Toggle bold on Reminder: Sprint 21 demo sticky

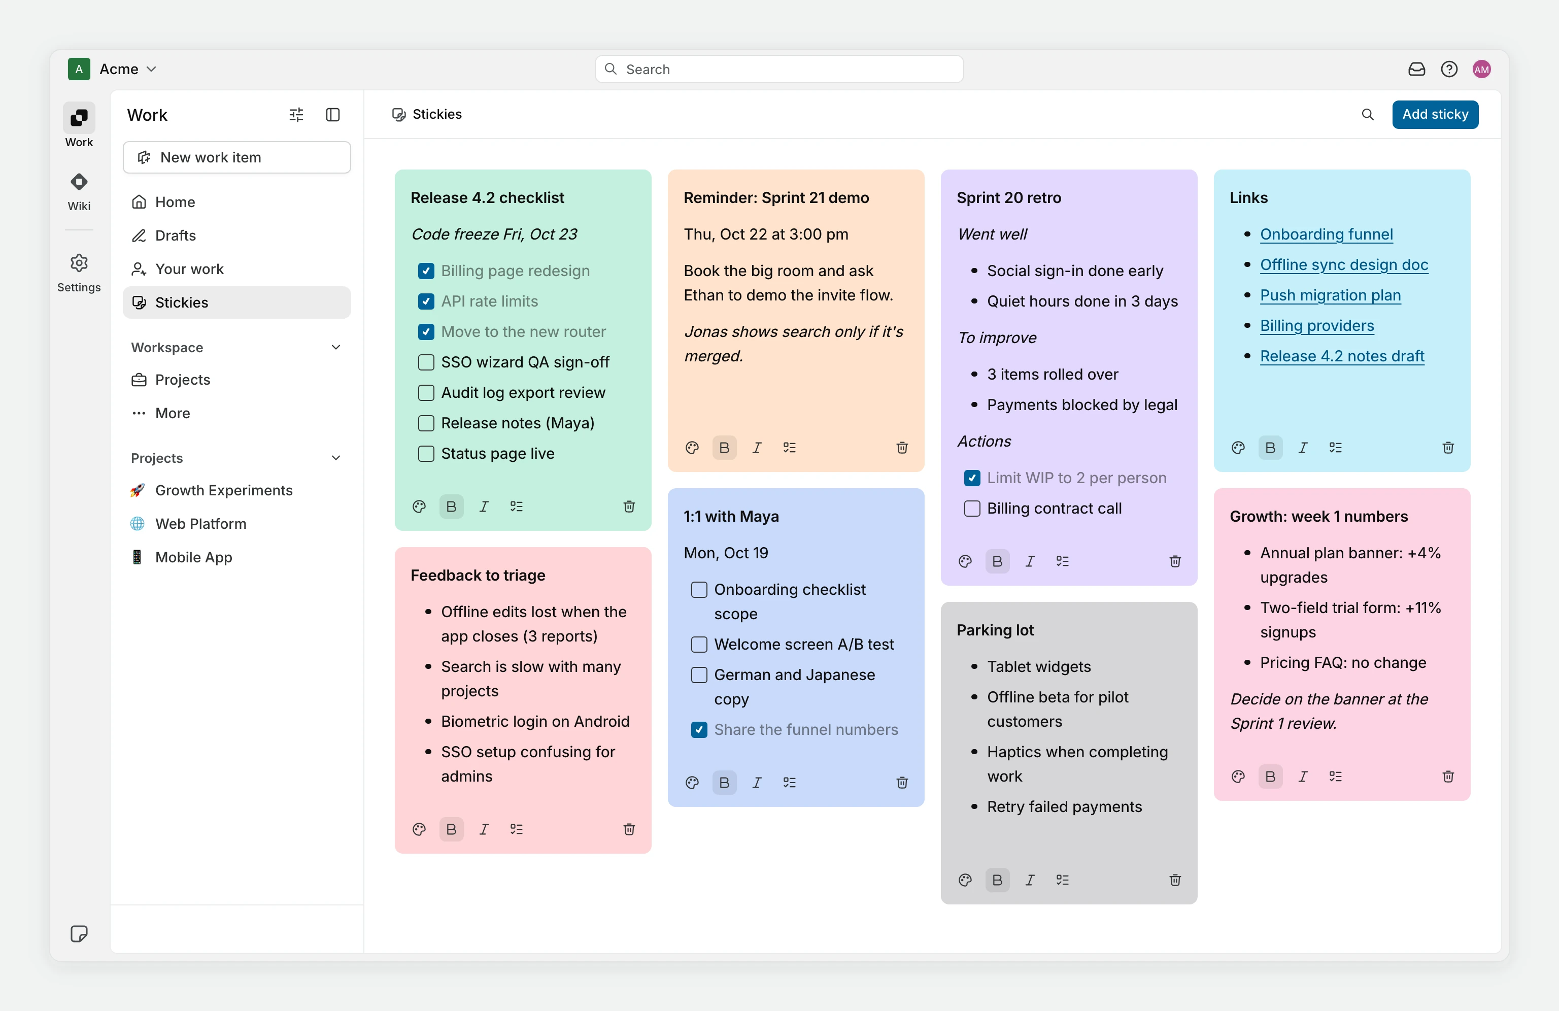(x=725, y=448)
